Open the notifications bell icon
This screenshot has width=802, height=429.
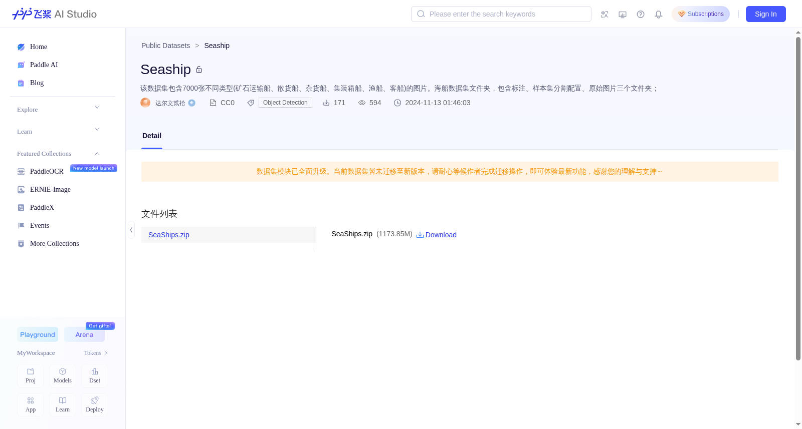coord(659,15)
